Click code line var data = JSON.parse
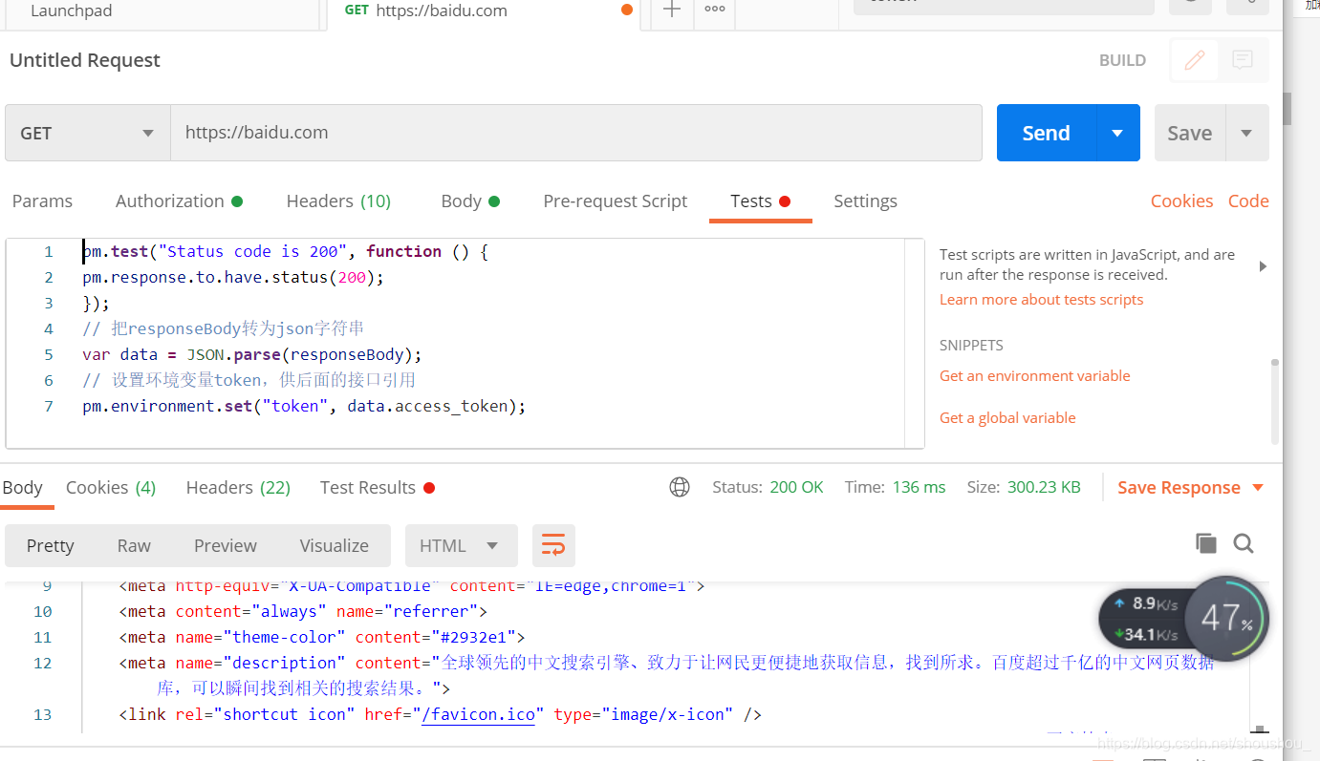The height and width of the screenshot is (761, 1320). [251, 354]
